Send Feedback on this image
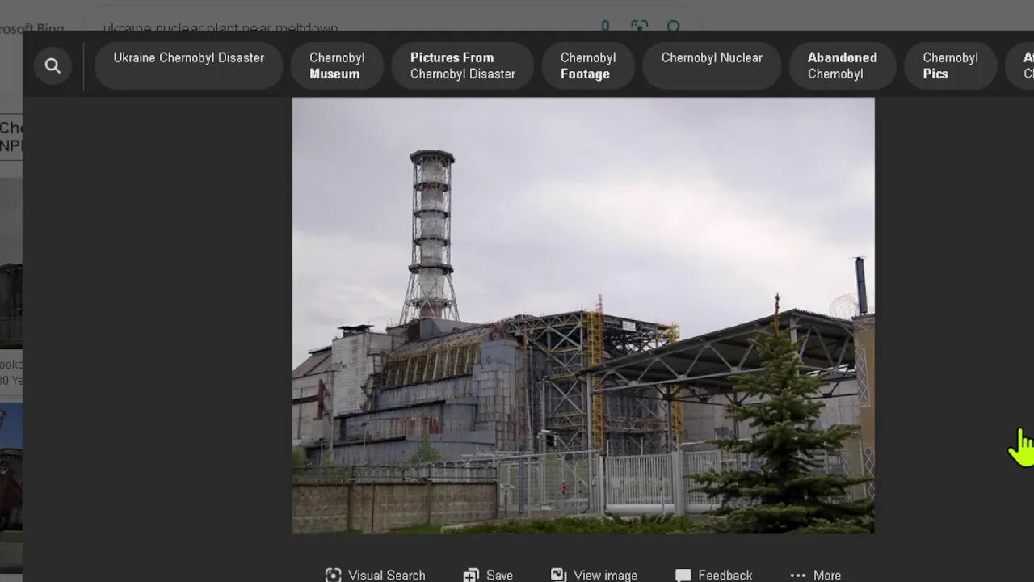Viewport: 1034px width, 582px height. click(x=714, y=575)
